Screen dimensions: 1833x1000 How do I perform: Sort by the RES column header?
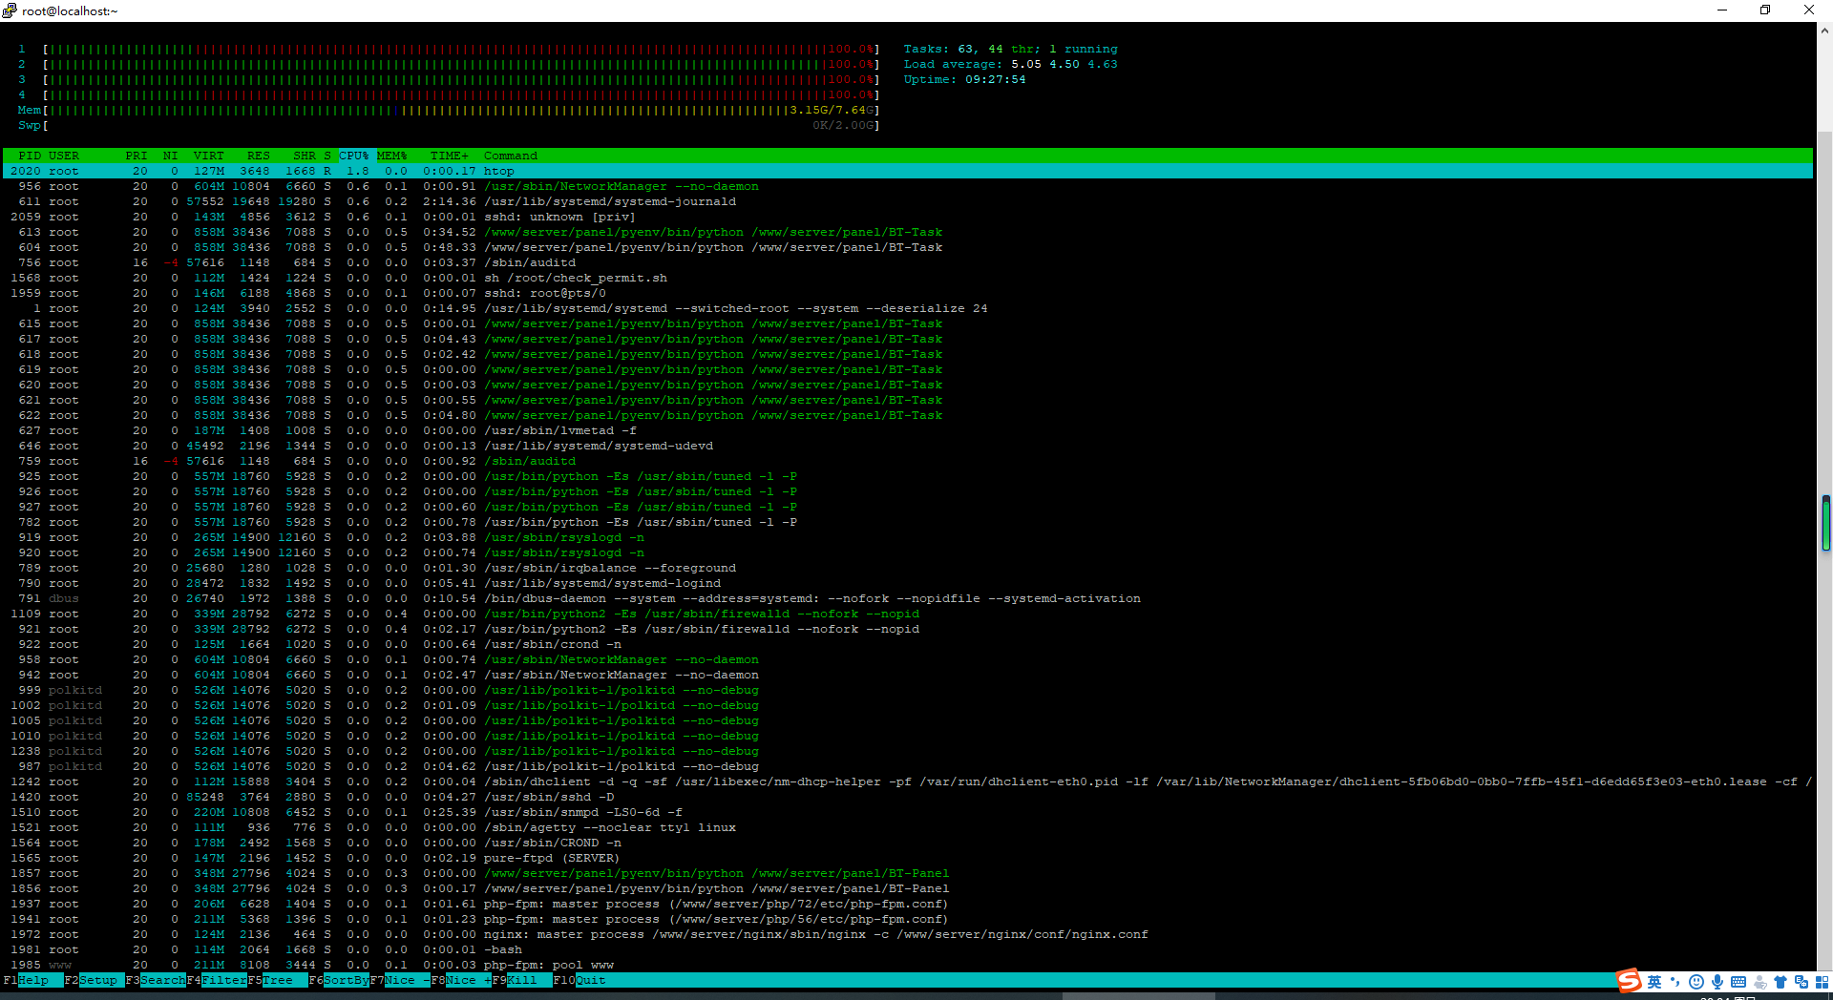point(259,156)
